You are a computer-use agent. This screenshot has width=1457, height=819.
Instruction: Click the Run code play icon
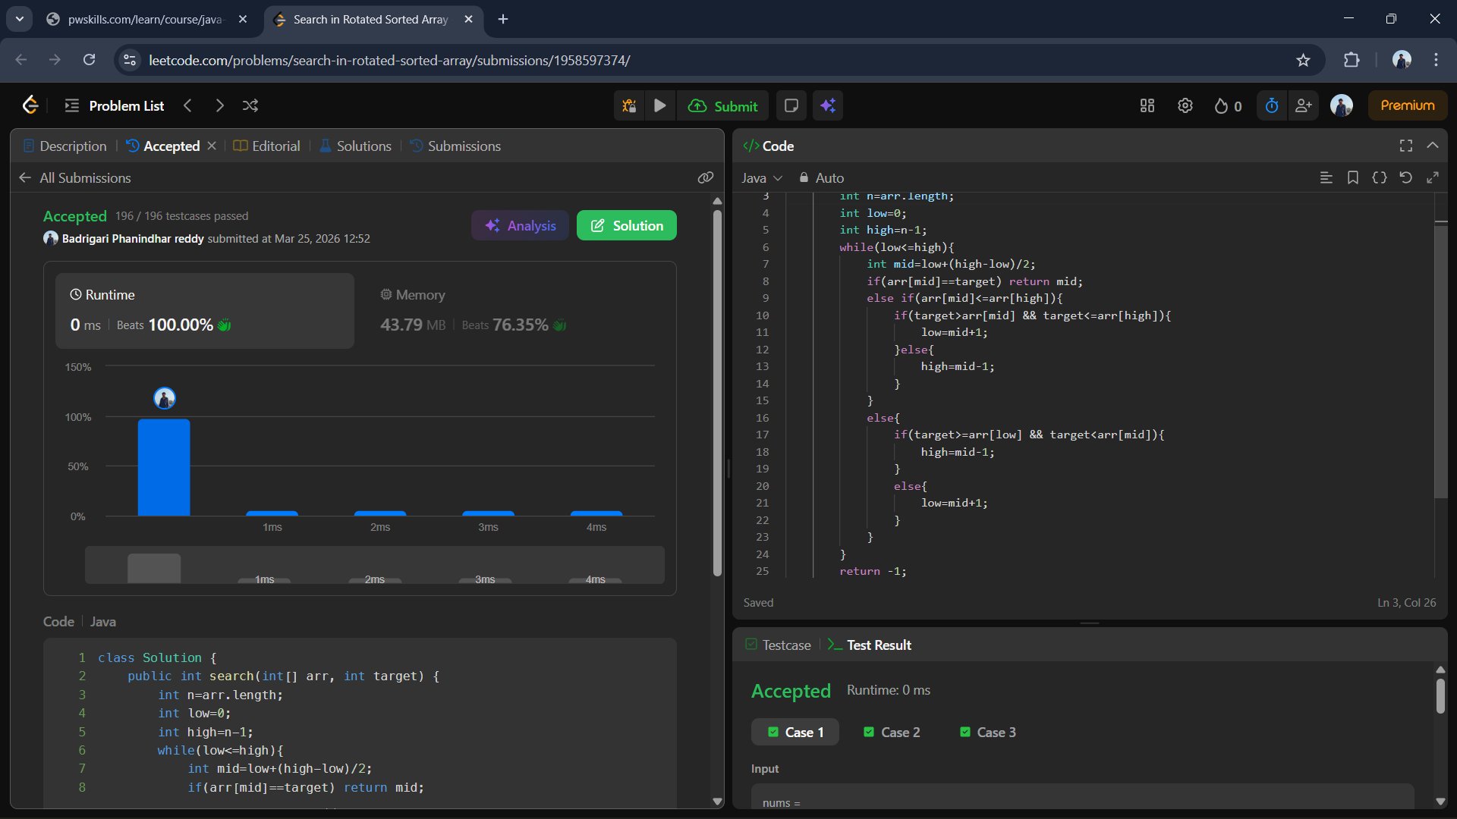point(659,105)
